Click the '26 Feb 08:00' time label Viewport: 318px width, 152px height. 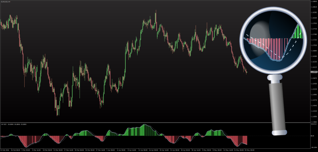16,150
